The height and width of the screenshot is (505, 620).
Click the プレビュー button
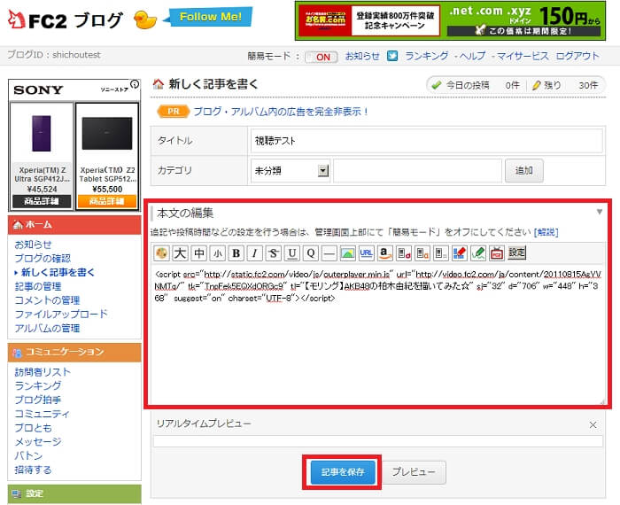[414, 472]
